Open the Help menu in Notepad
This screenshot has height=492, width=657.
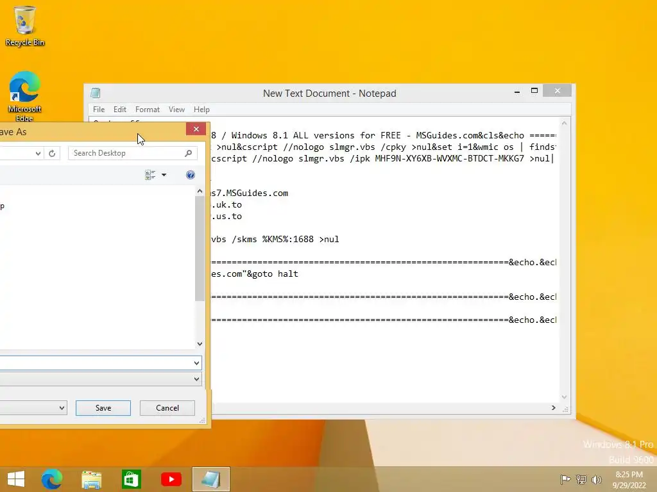click(x=201, y=109)
